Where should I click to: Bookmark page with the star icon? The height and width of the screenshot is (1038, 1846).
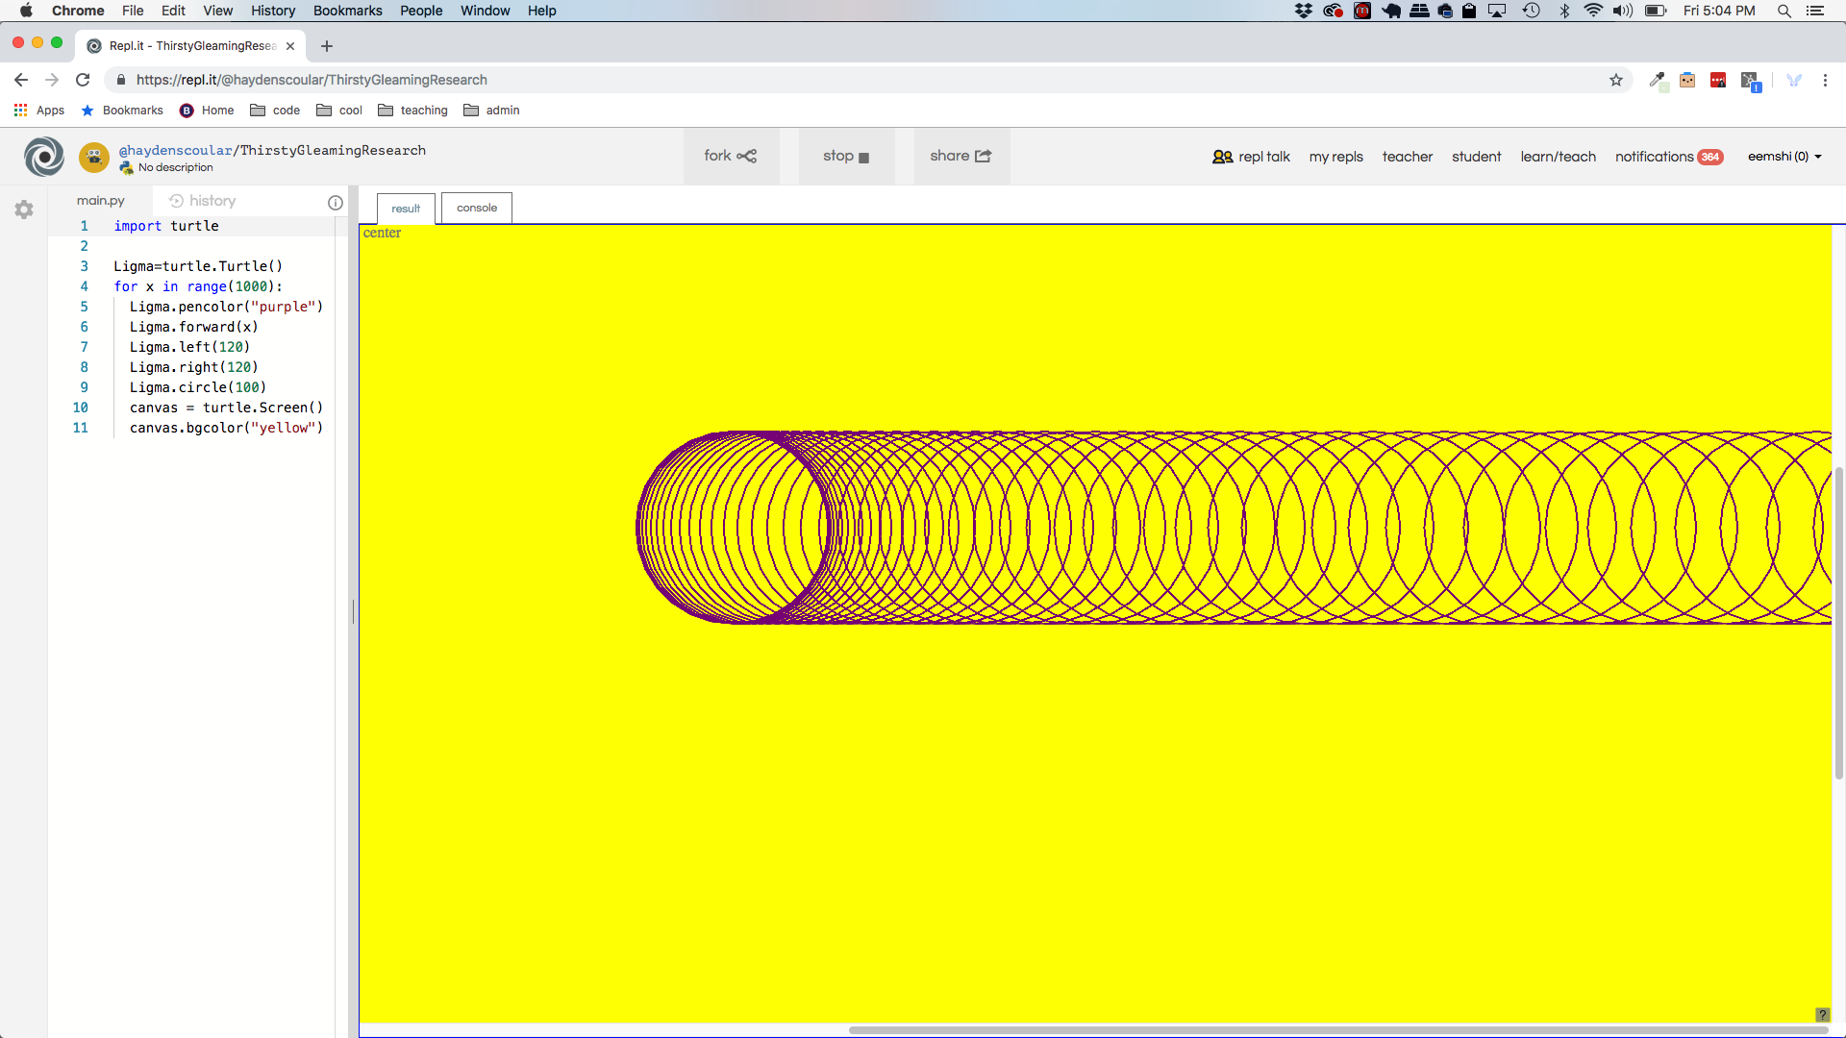[1616, 80]
